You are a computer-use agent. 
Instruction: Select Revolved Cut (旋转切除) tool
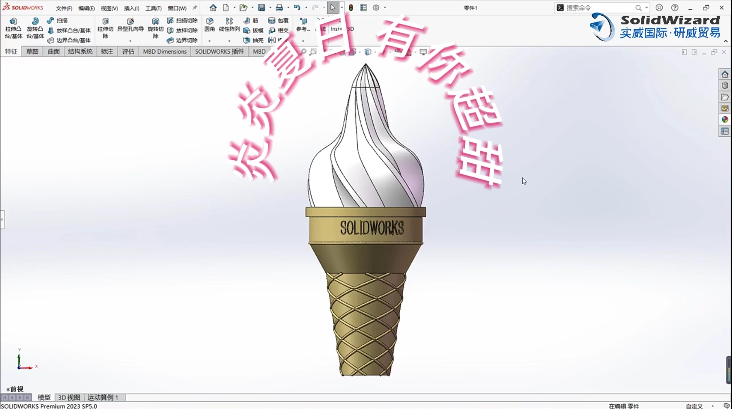click(x=155, y=29)
